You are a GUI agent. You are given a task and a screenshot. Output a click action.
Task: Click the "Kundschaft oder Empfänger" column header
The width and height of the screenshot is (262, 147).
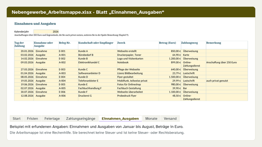98,45
